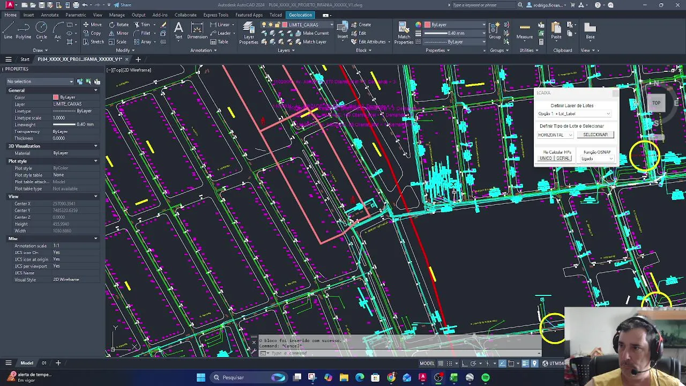Select the Polyline tool

[24, 31]
